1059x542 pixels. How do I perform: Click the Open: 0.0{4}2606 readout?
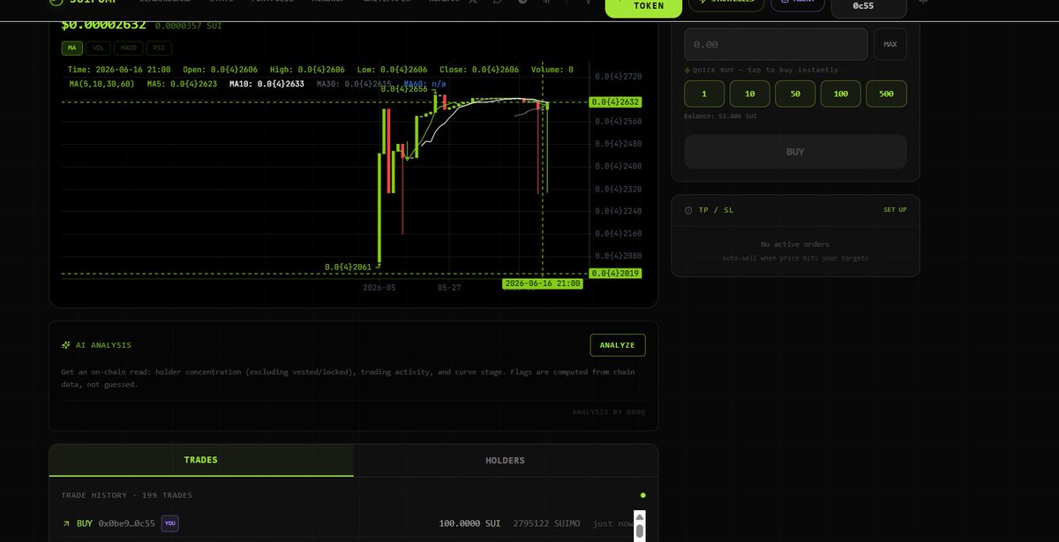coord(221,69)
